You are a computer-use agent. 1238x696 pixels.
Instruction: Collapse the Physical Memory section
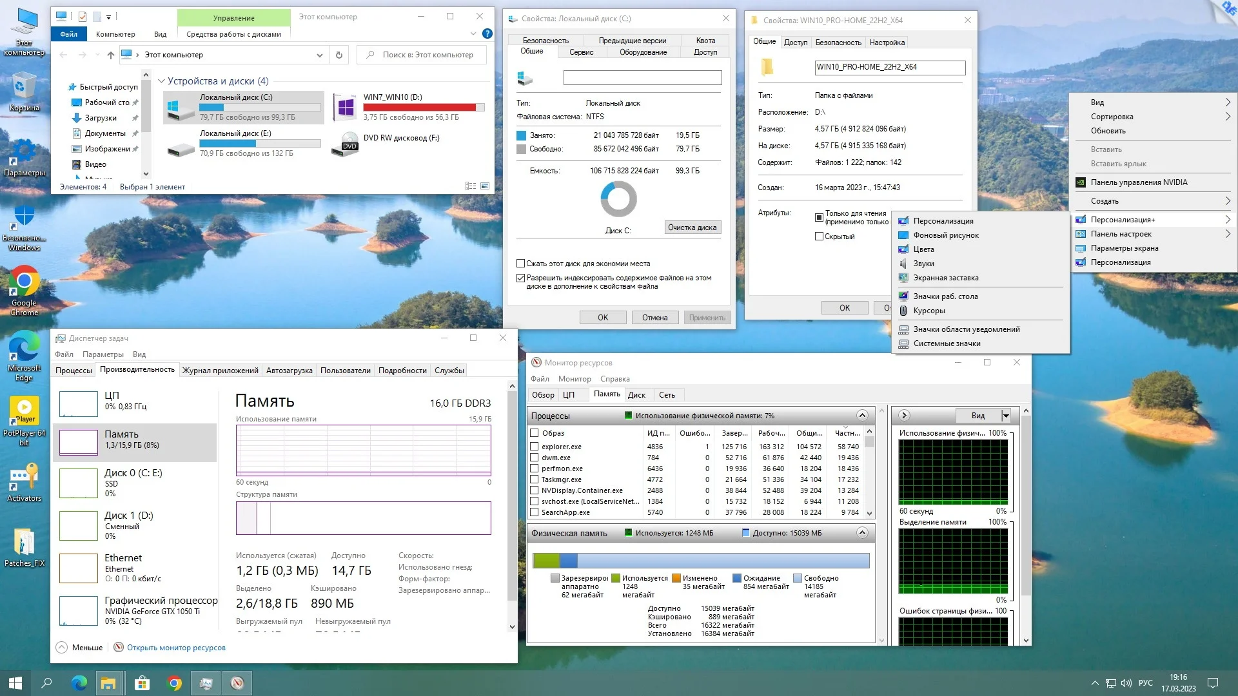862,533
